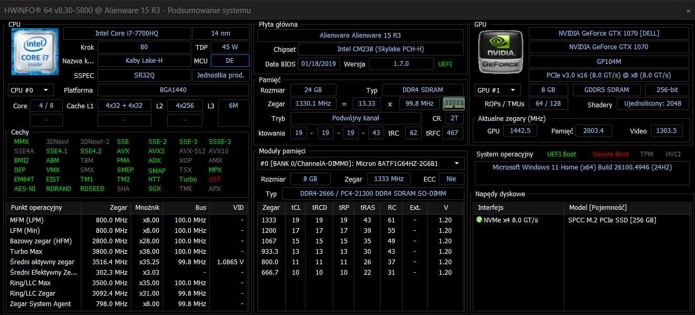Screen dimensions: 695x315
Task: Select the Turbo Max row
Action: point(127,252)
